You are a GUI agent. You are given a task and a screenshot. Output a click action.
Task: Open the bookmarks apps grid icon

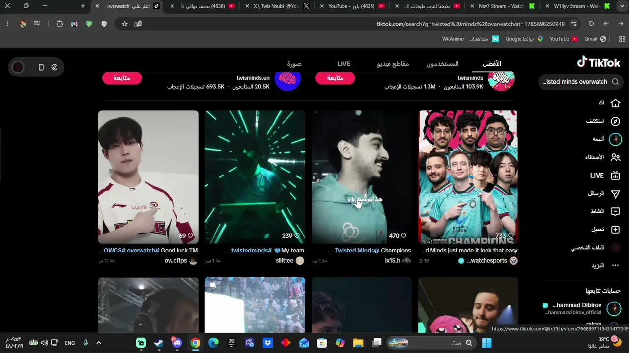(622, 39)
